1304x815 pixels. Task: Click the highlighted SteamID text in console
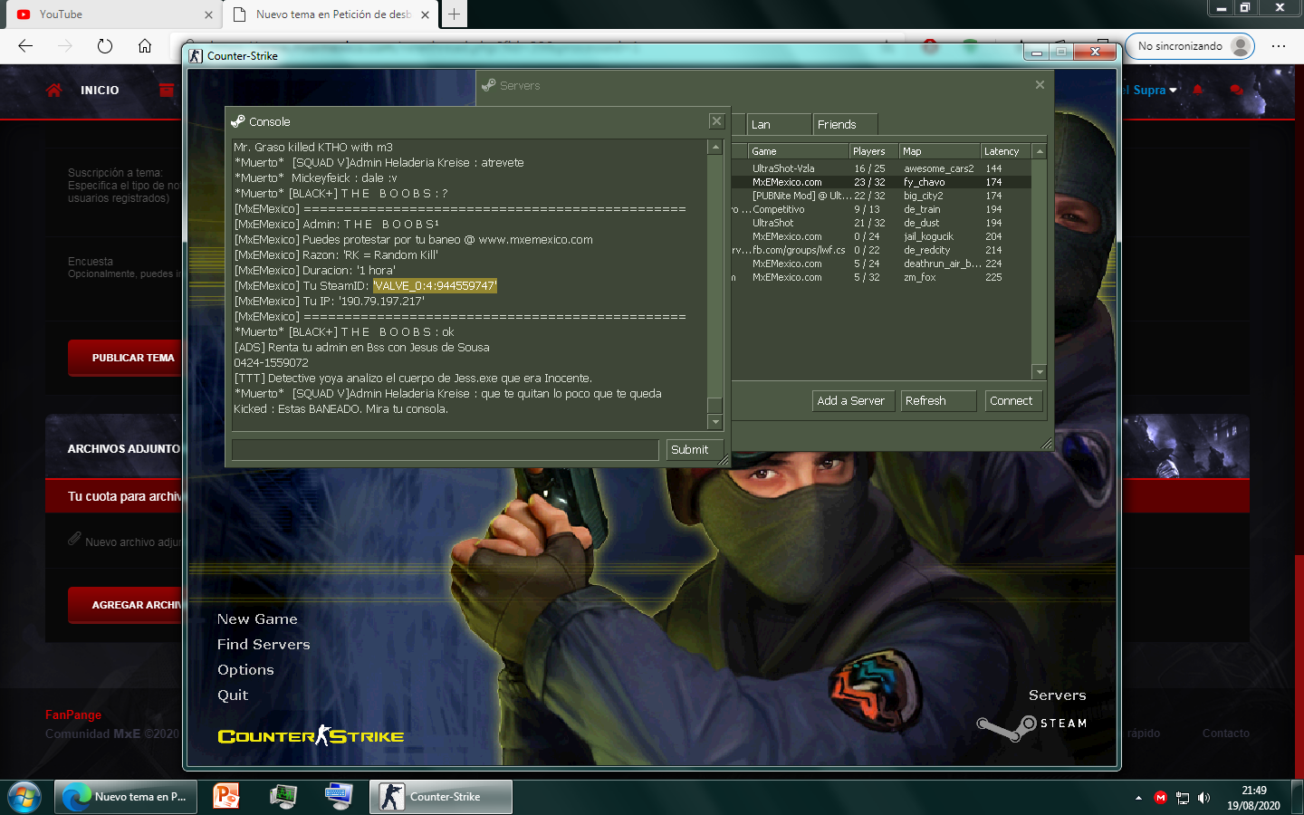(x=435, y=286)
